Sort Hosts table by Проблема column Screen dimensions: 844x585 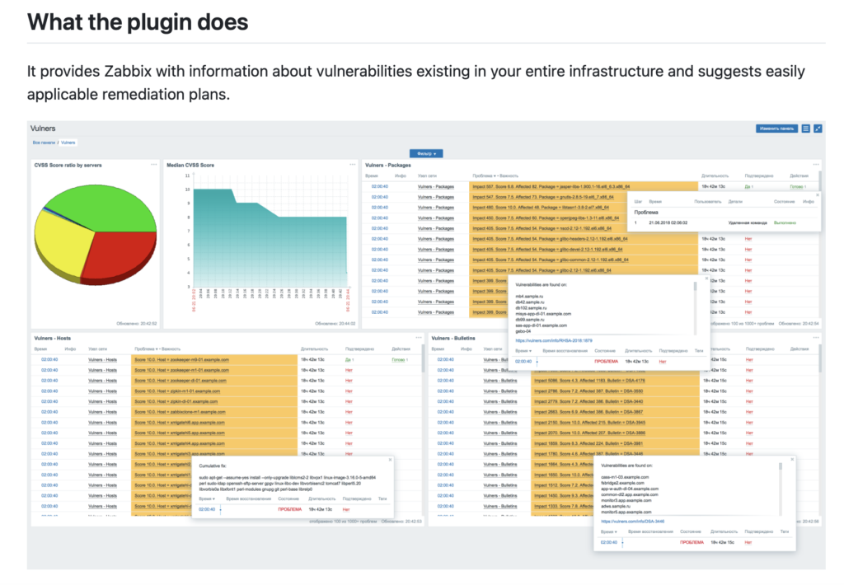146,349
